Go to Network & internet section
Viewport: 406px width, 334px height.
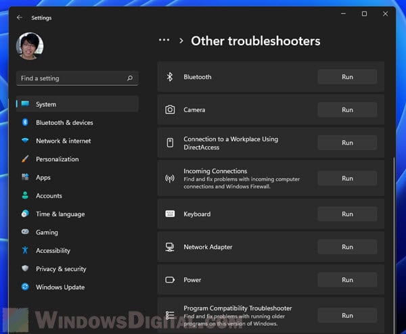63,141
